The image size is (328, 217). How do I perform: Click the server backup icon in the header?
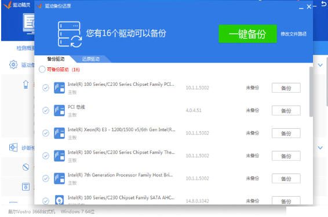click(x=70, y=34)
